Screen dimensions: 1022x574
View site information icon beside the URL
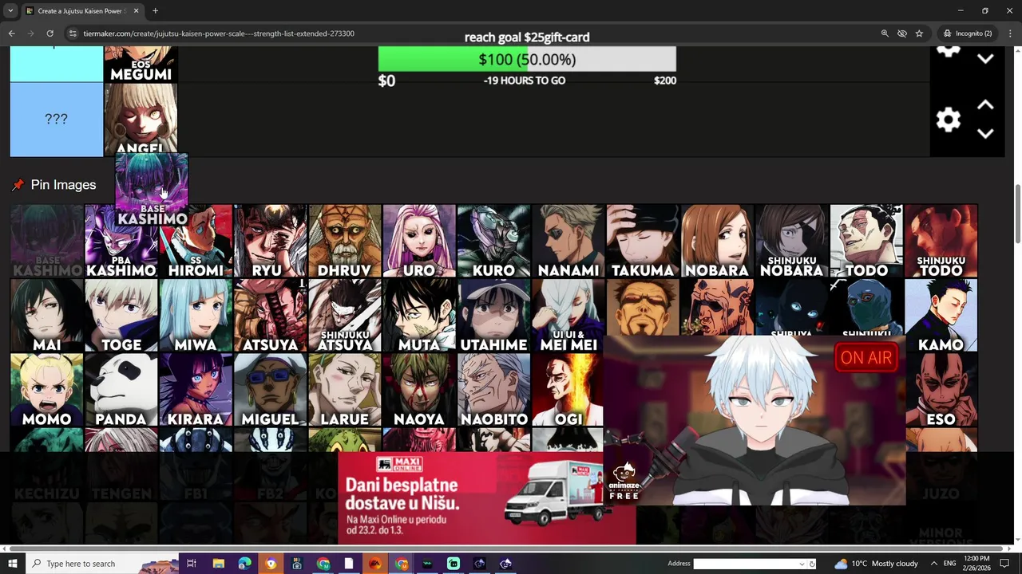click(72, 33)
